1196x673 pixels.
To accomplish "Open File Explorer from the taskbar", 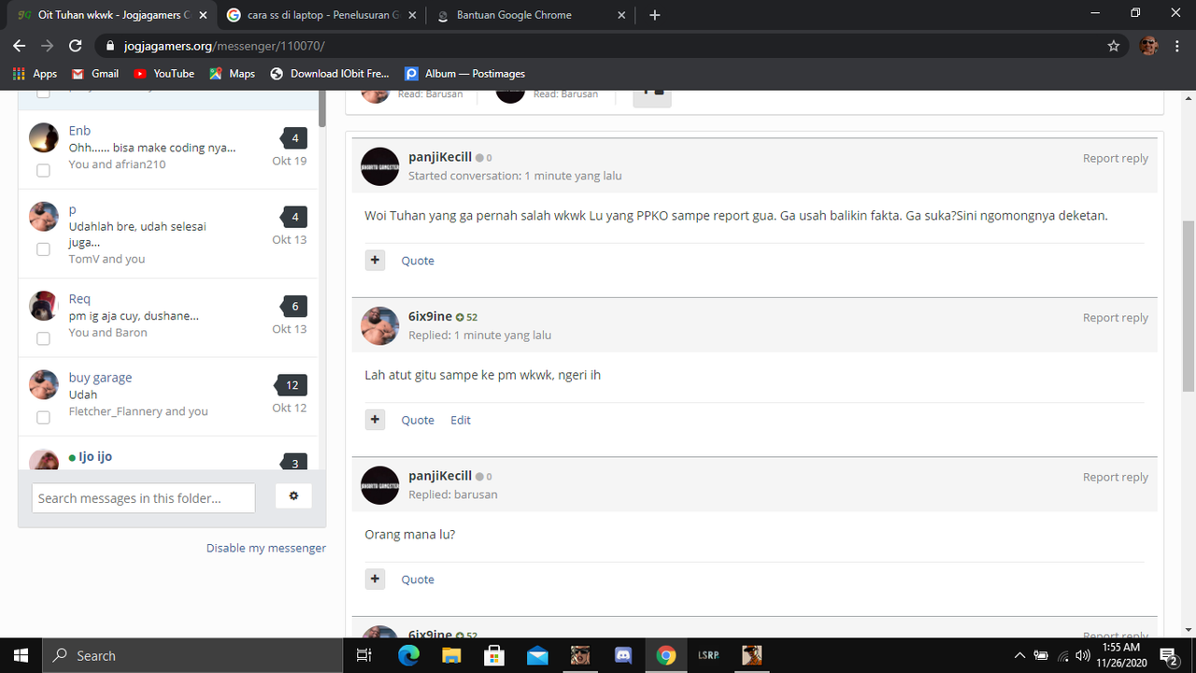I will pos(451,655).
